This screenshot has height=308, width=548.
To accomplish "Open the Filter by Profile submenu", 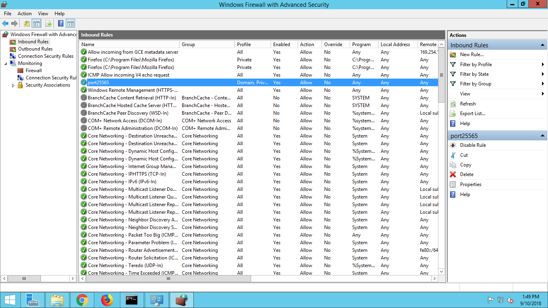I will click(476, 65).
